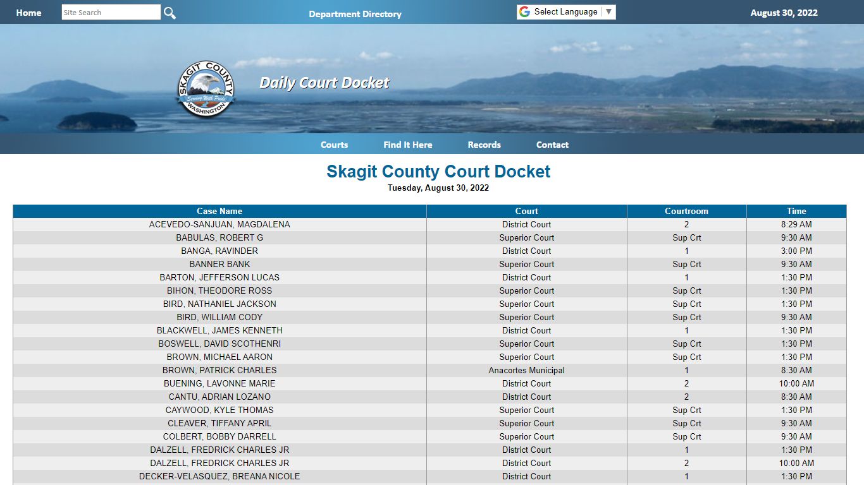Click the Skagit County eagle logo

coord(206,90)
